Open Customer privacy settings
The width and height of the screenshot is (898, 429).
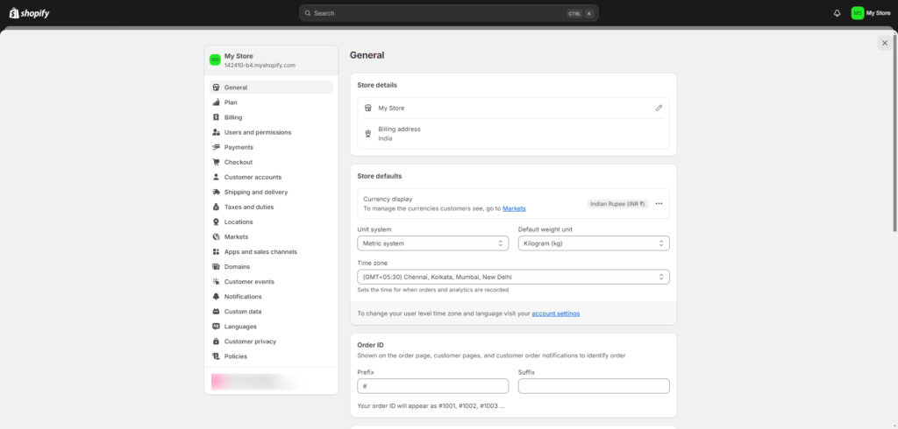click(x=271, y=341)
